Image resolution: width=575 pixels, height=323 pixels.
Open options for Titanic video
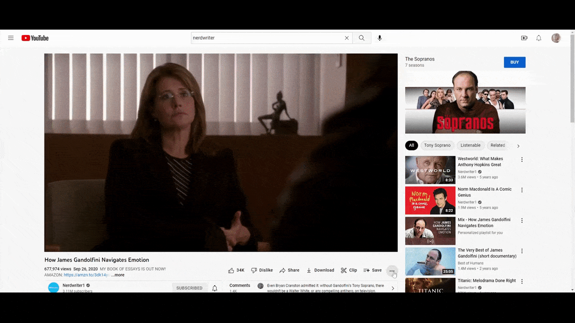tap(522, 282)
